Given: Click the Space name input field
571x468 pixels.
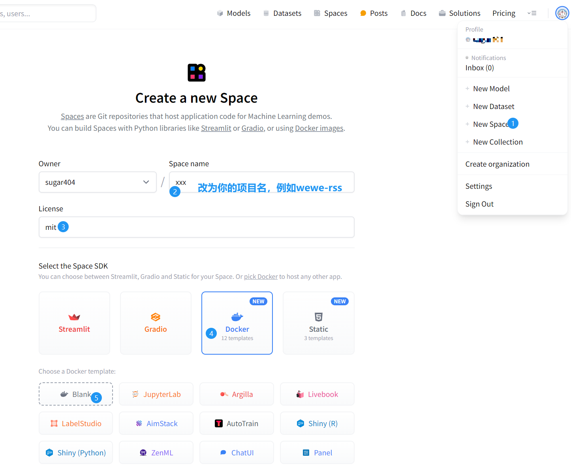Looking at the screenshot, I should click(261, 182).
